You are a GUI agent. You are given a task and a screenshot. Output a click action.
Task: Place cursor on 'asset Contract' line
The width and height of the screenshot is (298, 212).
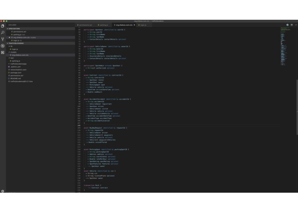[103, 75]
